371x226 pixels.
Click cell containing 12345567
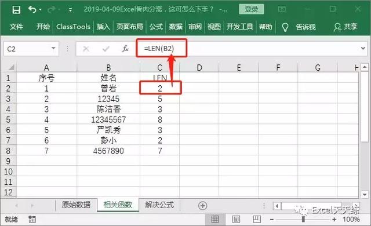[108, 119]
